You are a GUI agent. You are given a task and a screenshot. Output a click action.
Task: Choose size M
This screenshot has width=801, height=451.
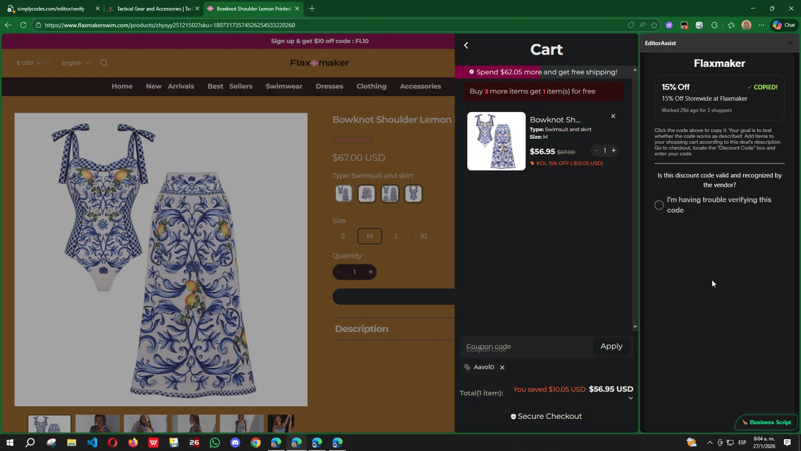click(x=370, y=236)
